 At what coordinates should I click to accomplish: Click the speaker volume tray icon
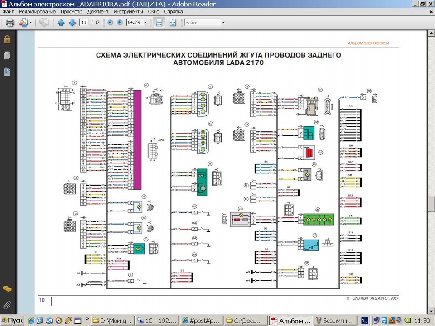pyautogui.click(x=399, y=321)
